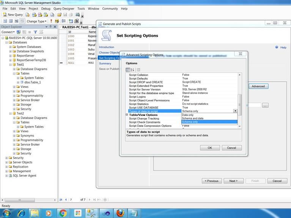This screenshot has height=218, width=291.
Task: Click the Add Table toolbar icon
Action: pos(71,21)
